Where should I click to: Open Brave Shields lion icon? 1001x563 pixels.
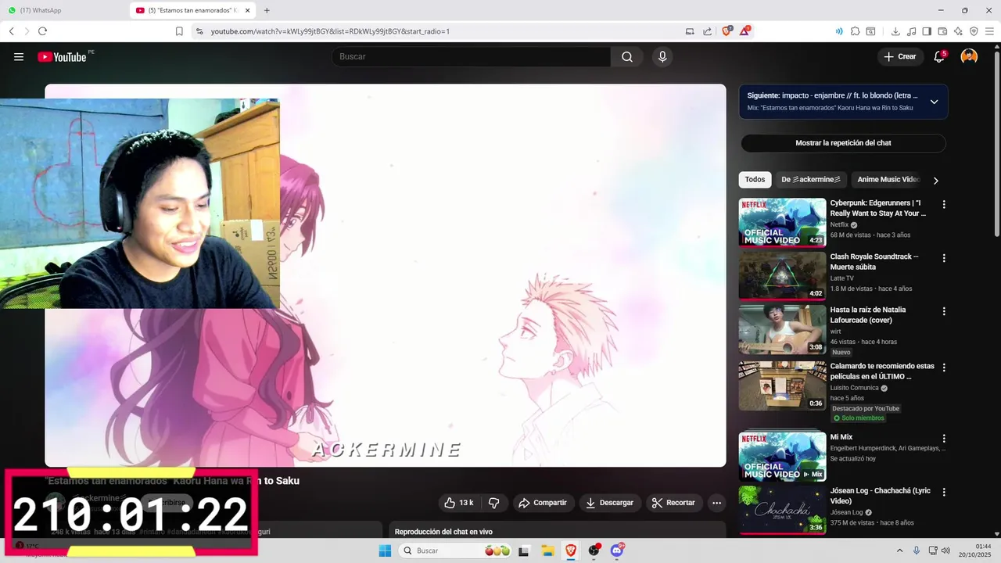(x=727, y=31)
